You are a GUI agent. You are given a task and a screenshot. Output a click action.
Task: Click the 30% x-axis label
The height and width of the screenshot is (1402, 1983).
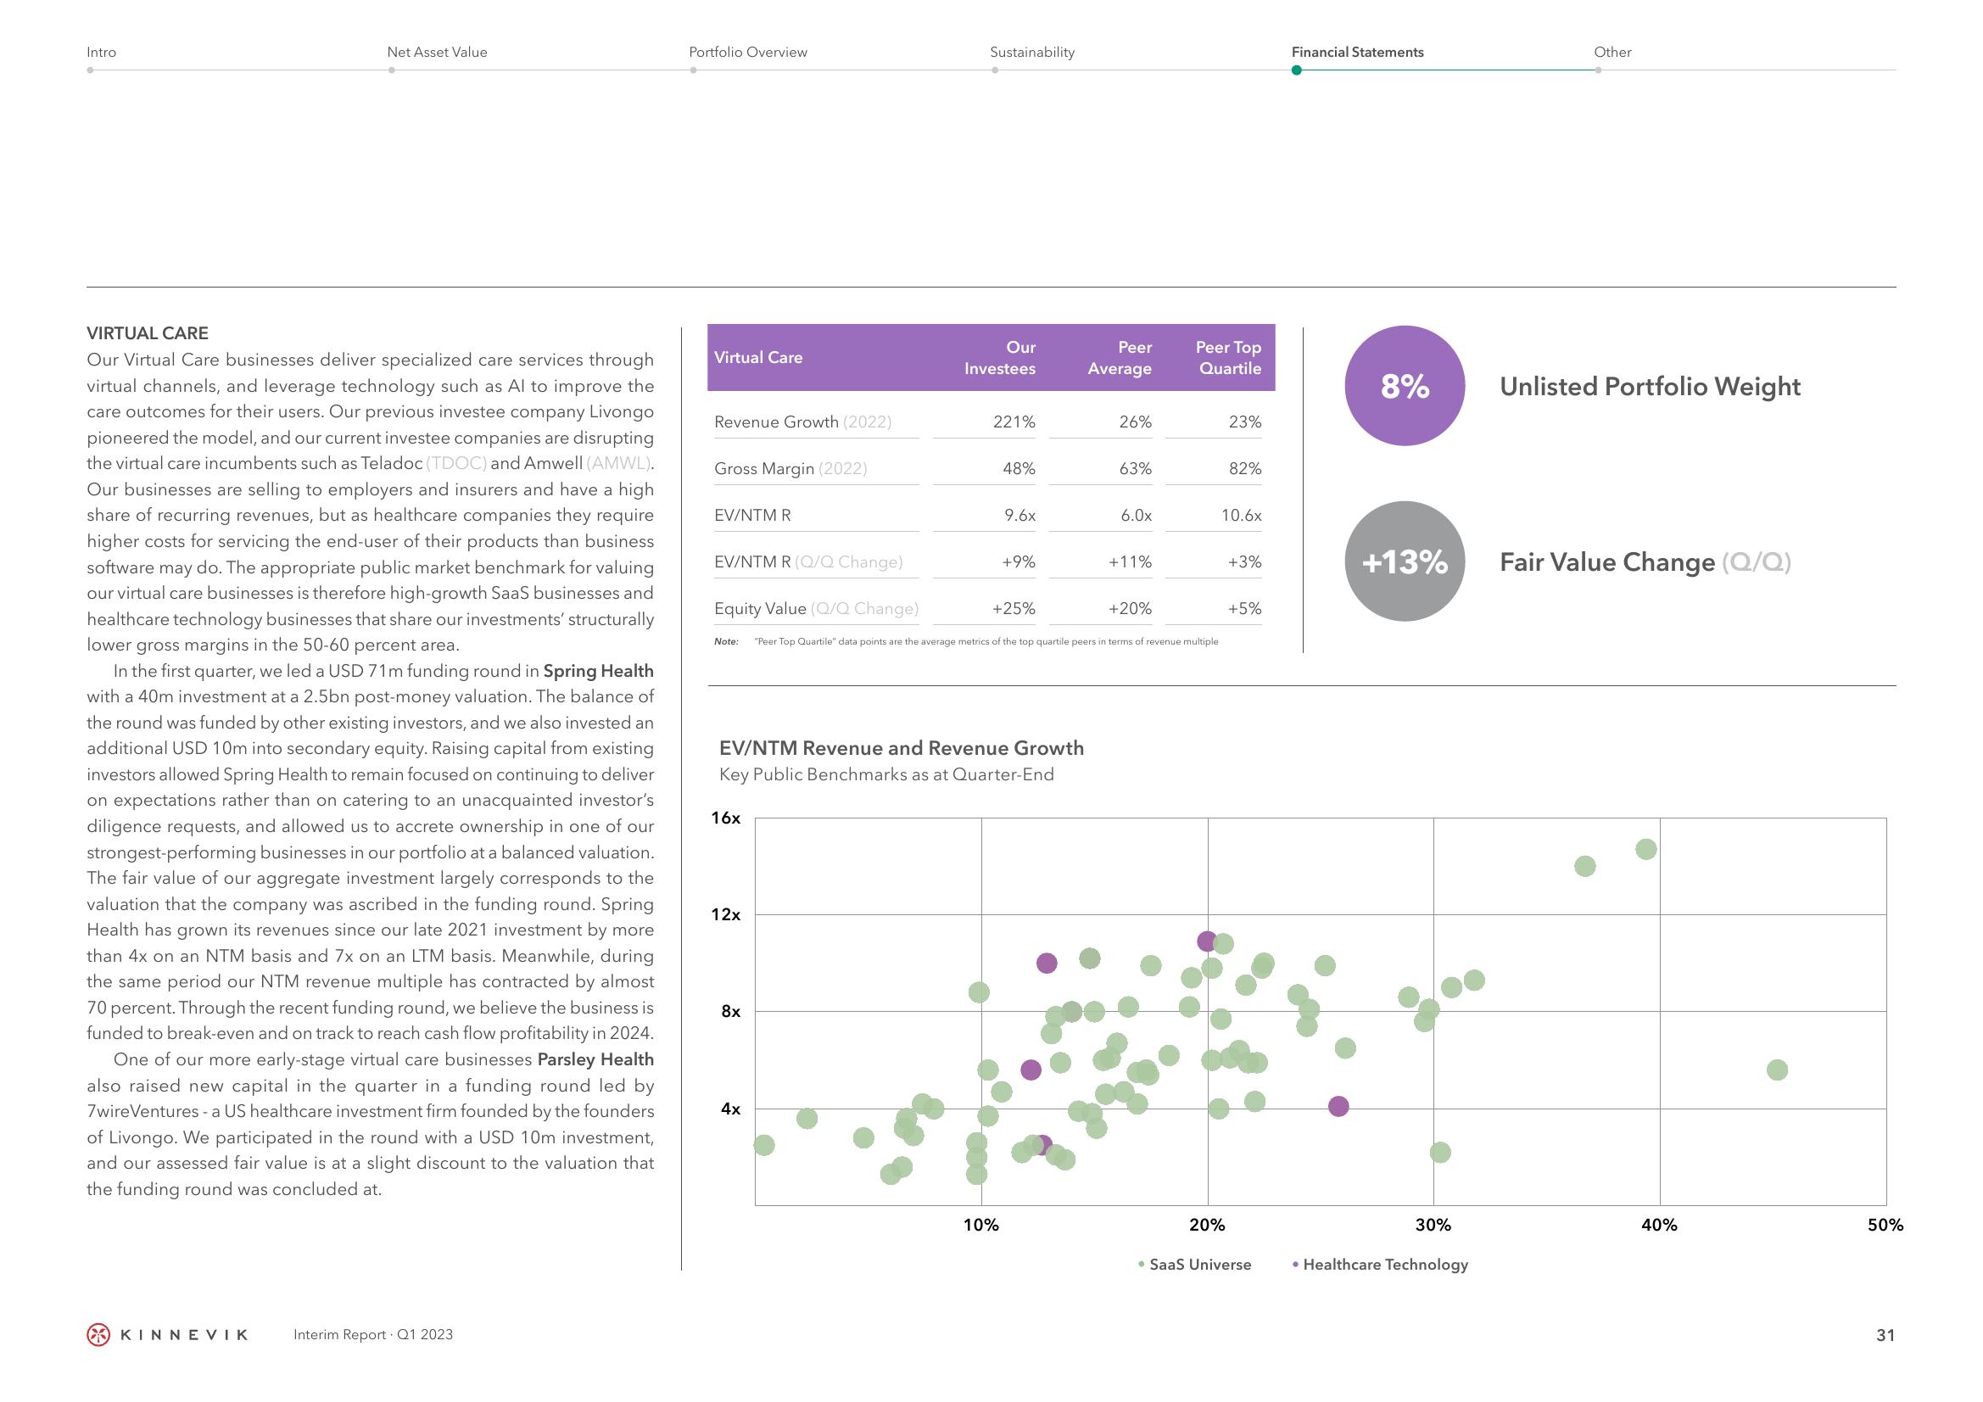[1433, 1225]
